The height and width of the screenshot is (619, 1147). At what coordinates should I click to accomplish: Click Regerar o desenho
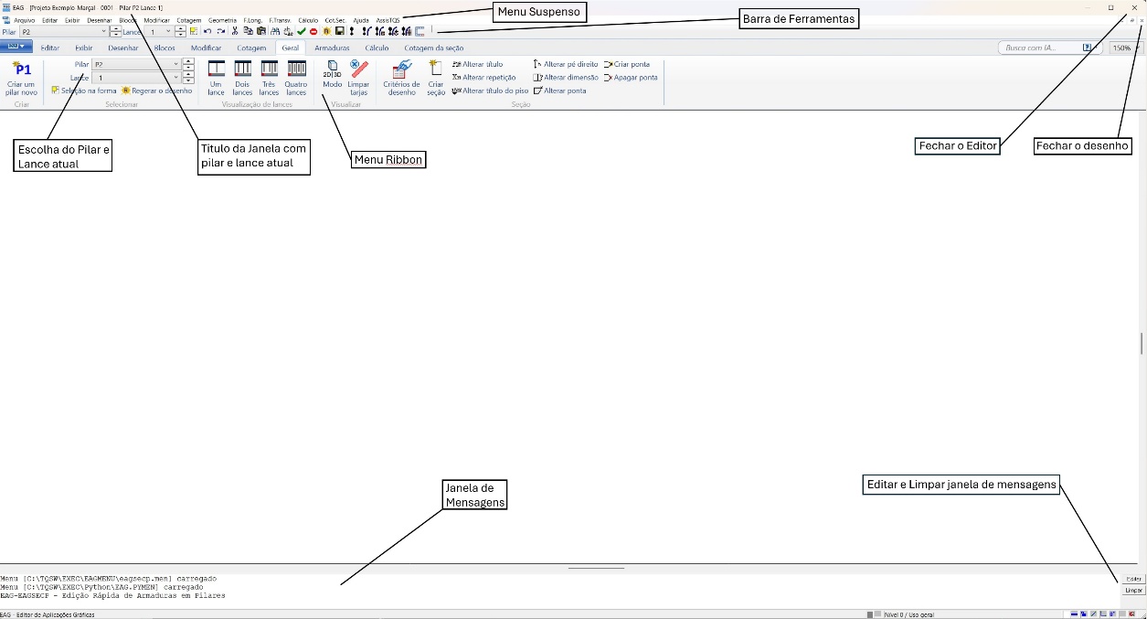click(156, 91)
